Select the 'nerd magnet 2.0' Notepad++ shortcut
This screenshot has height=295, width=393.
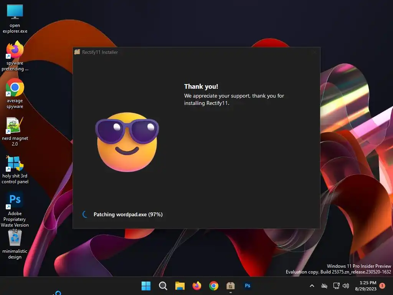pyautogui.click(x=15, y=131)
